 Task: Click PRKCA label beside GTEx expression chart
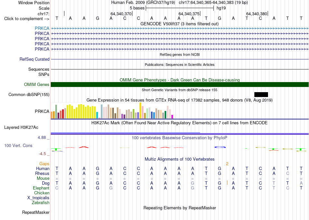[42, 112]
